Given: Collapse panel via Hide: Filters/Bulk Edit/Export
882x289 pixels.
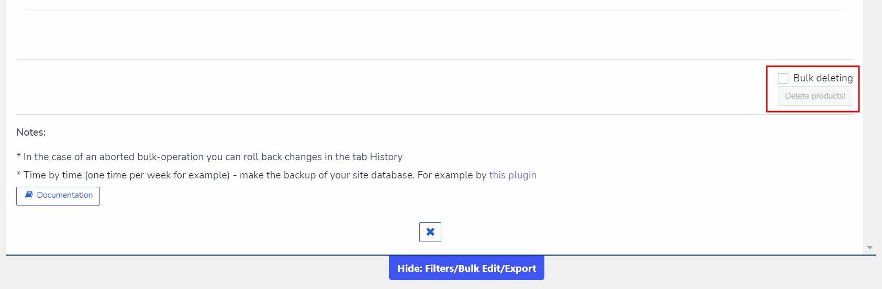Looking at the screenshot, I should tap(466, 268).
